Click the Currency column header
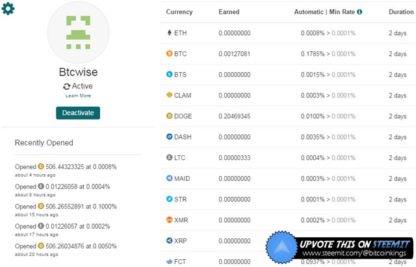416x267 pixels. 179,12
